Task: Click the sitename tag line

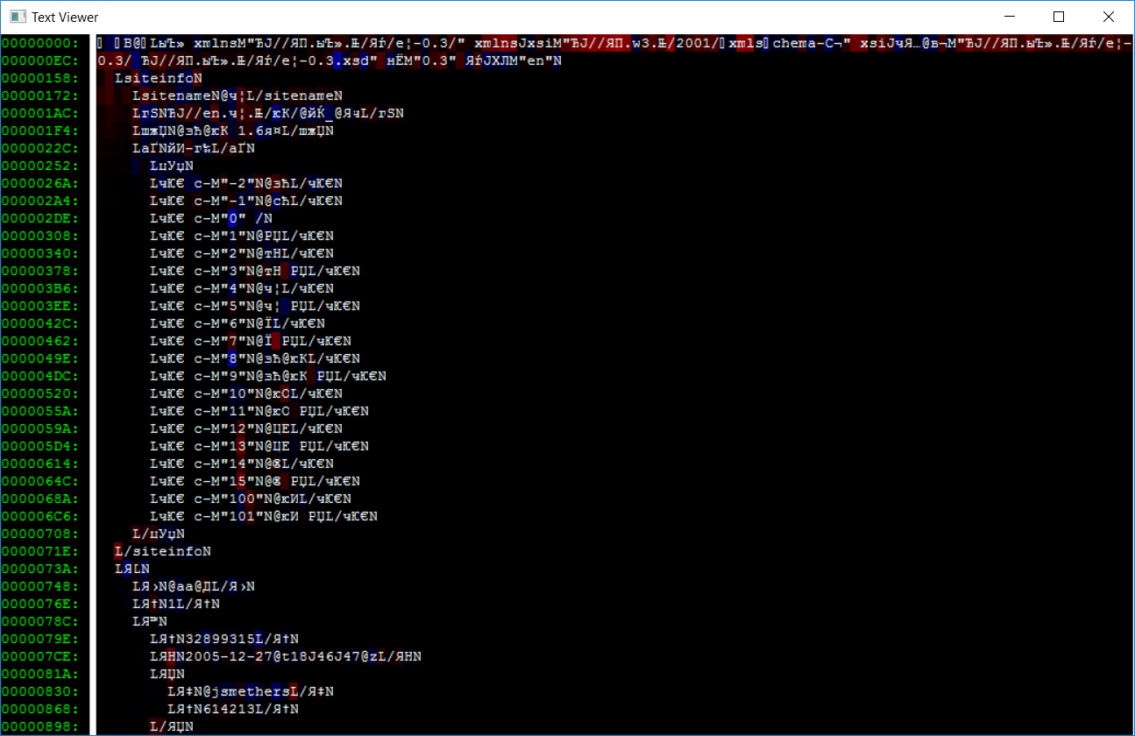Action: click(x=237, y=96)
